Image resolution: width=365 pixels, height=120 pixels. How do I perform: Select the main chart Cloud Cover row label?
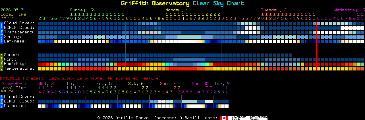click(19, 23)
